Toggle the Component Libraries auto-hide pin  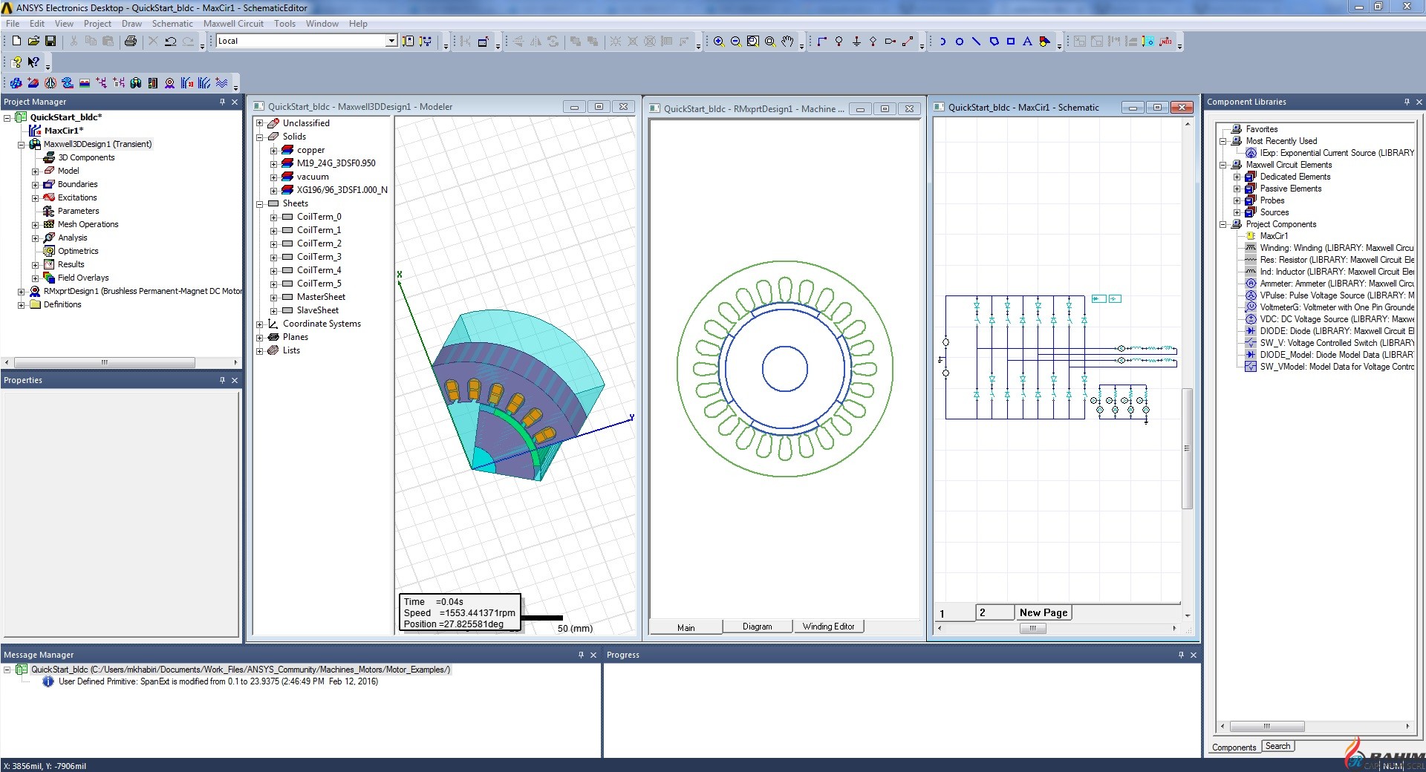[1407, 102]
